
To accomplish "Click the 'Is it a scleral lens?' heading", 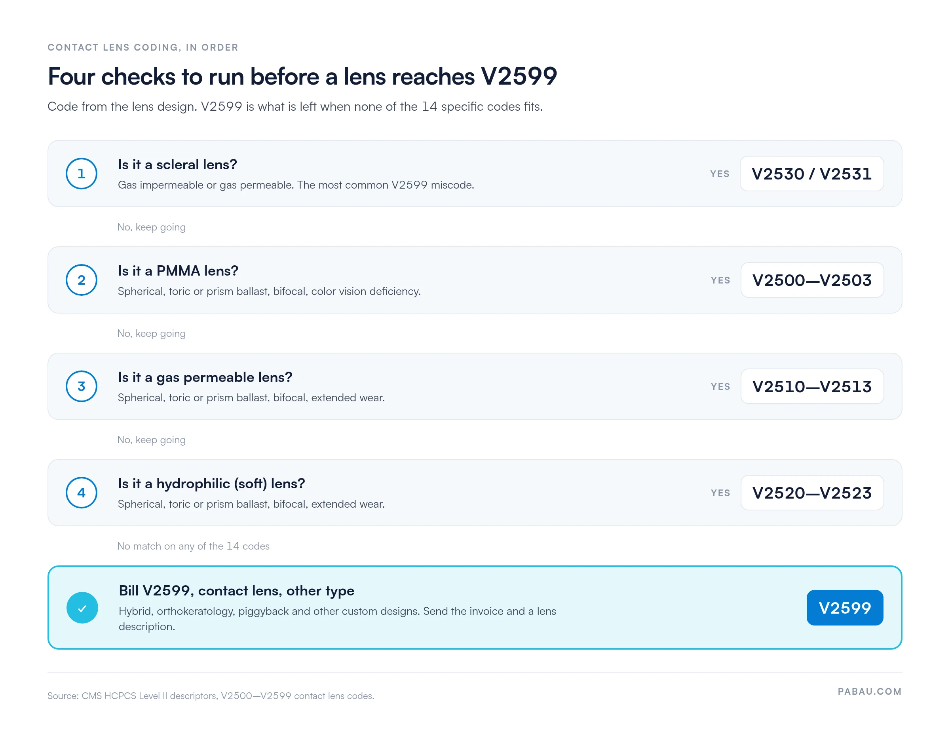I will coord(177,165).
